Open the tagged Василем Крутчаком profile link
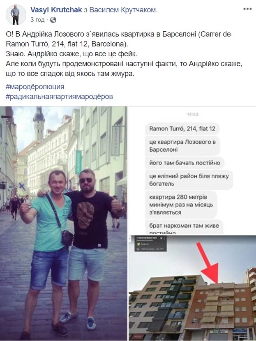The width and height of the screenshot is (256, 341). (124, 10)
